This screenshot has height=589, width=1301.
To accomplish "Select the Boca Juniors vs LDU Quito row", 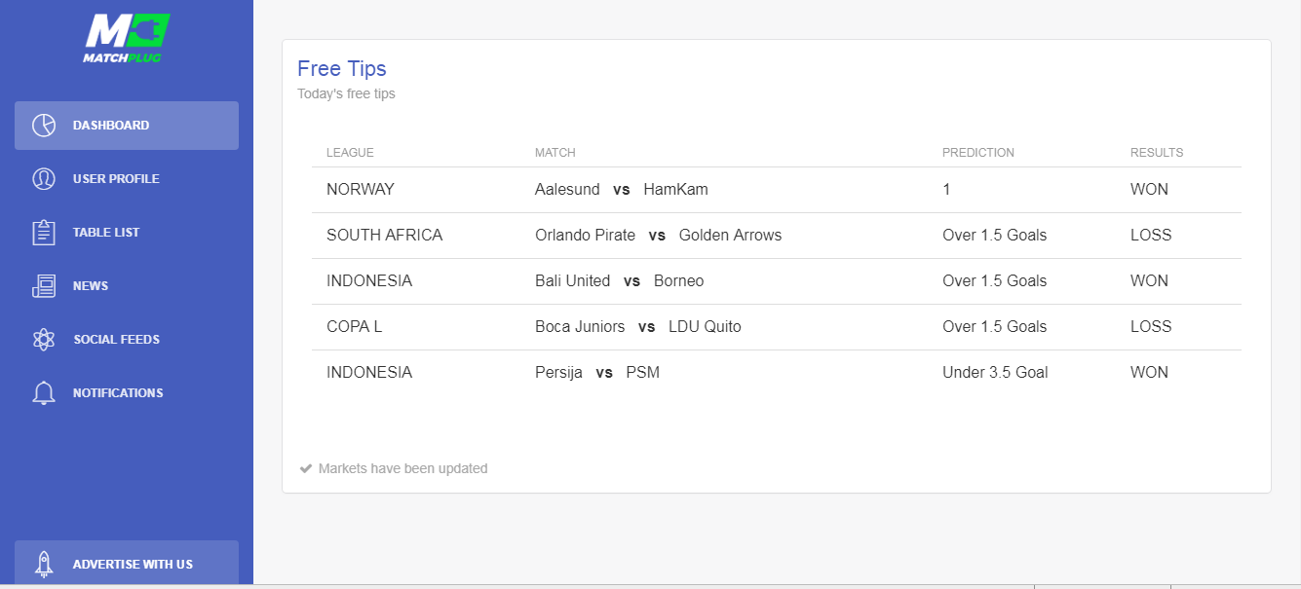I will [x=777, y=327].
